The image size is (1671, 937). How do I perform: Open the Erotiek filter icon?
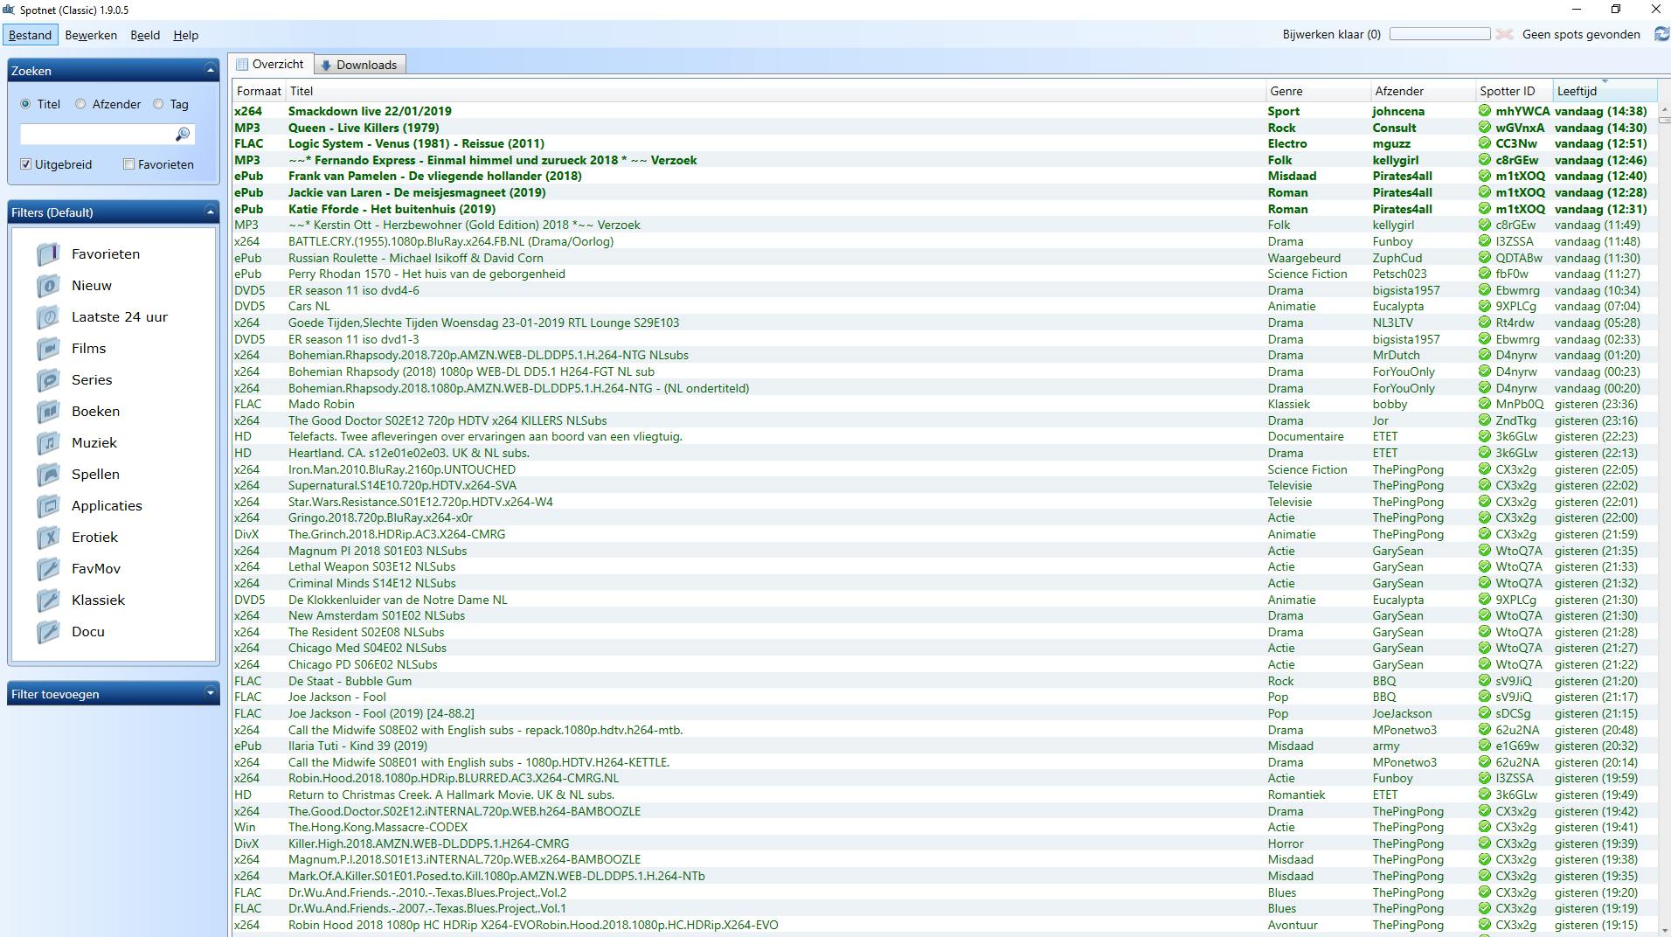(x=49, y=538)
